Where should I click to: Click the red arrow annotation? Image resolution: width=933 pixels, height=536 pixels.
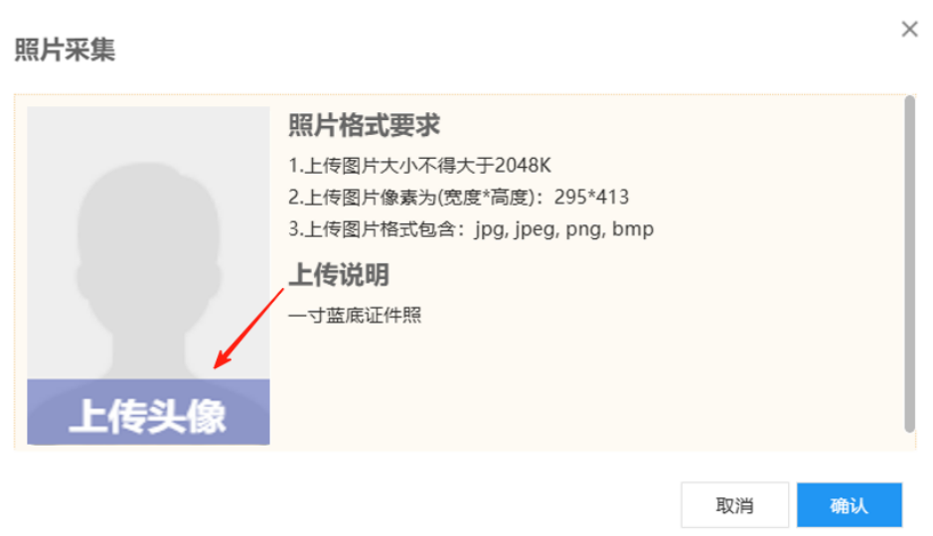[x=248, y=329]
